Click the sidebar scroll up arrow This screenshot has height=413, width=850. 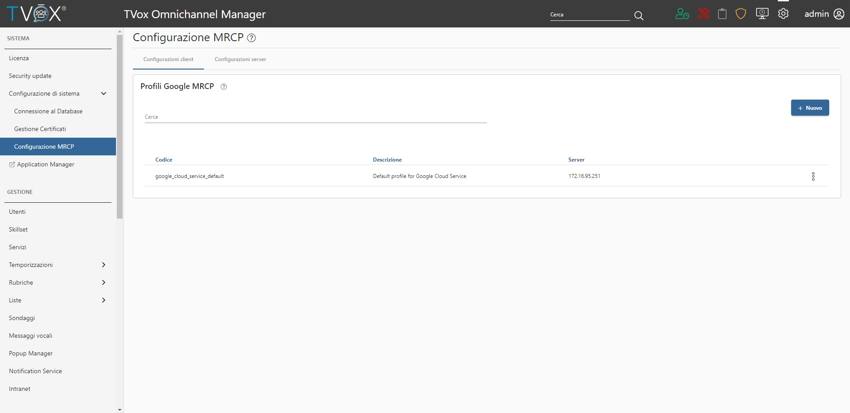[x=120, y=32]
